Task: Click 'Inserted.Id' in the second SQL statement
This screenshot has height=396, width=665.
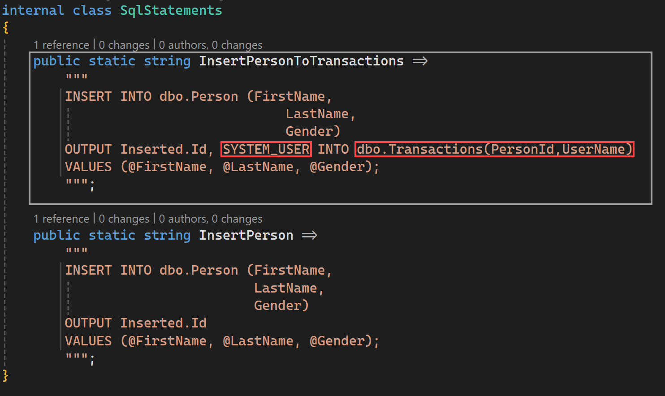Action: point(163,323)
